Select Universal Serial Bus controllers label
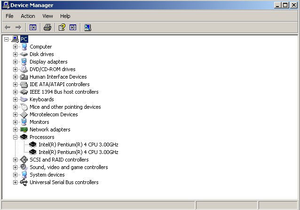The height and width of the screenshot is (210, 300). point(64,182)
